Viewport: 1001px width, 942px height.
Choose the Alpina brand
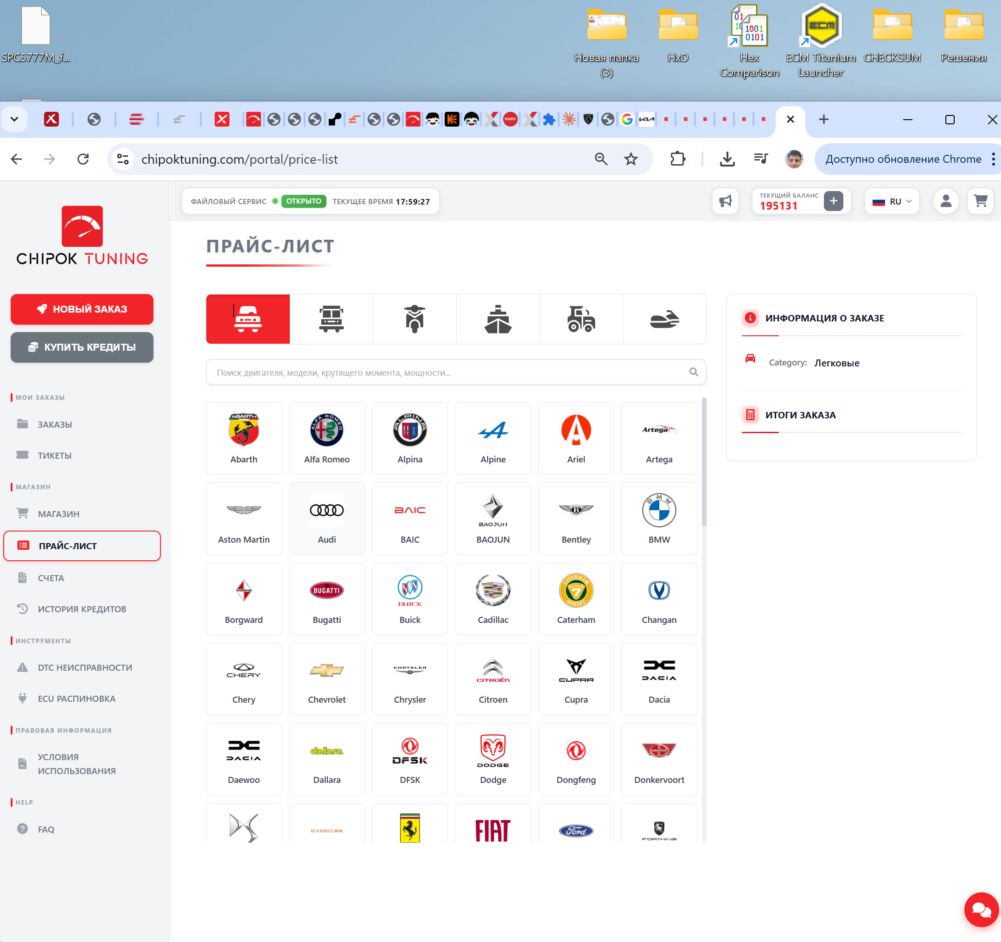pos(410,438)
